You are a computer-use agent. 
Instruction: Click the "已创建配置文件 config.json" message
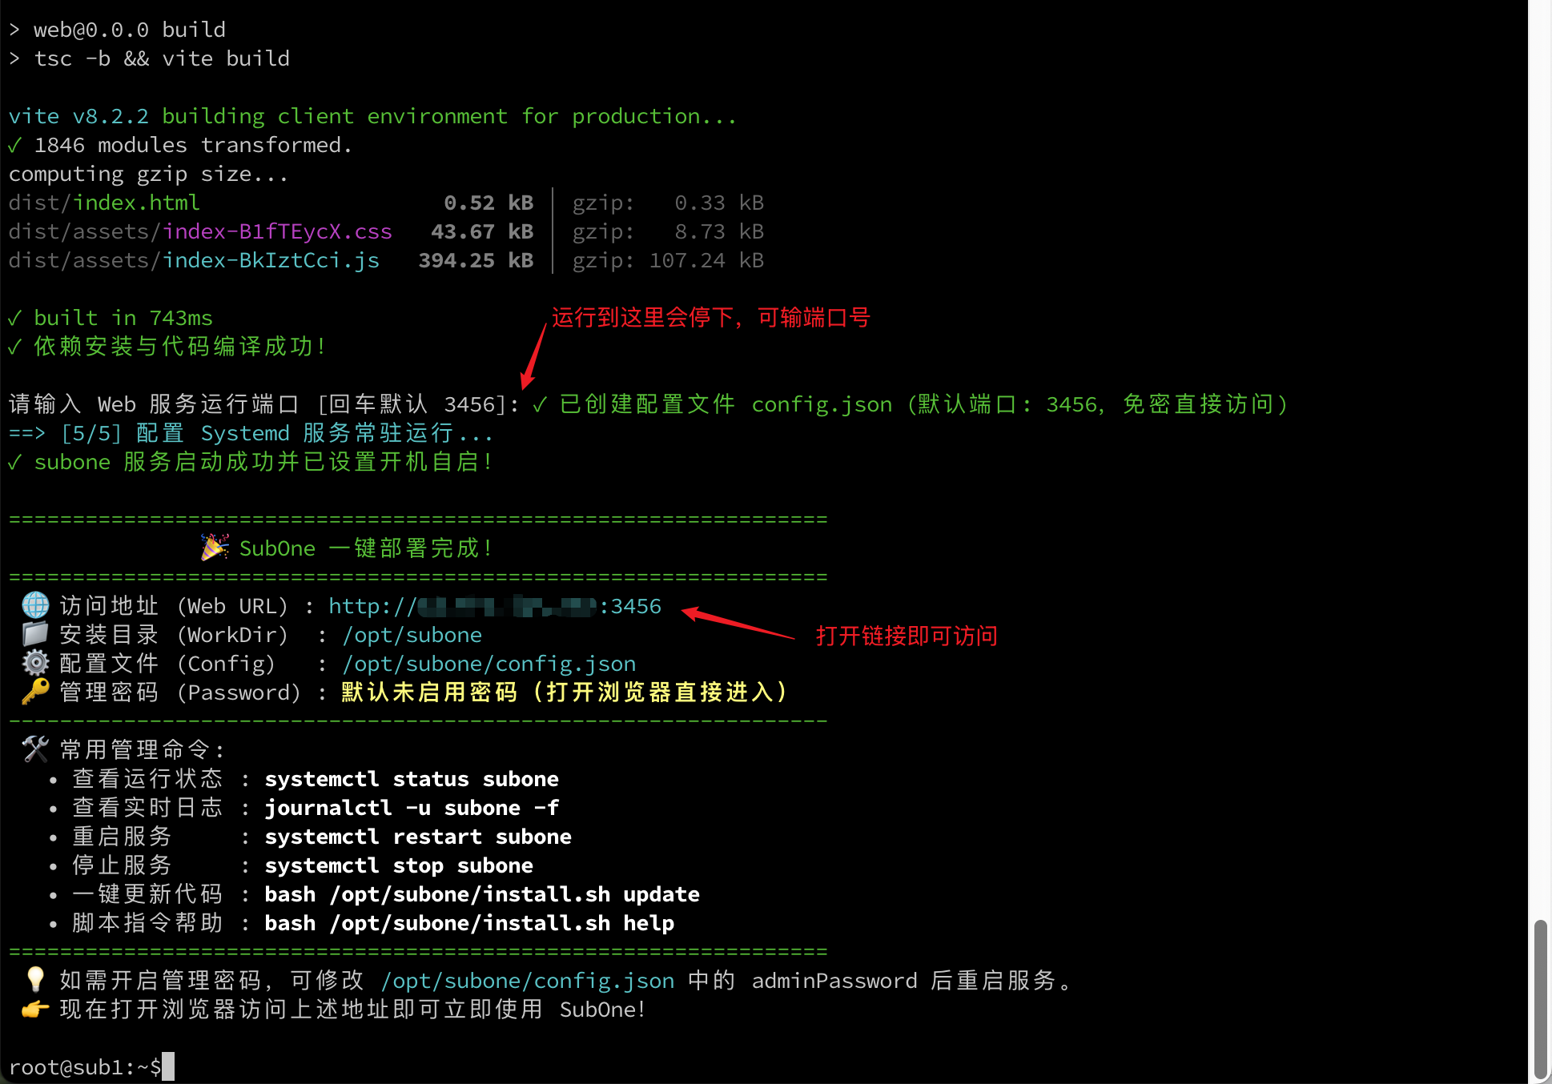910,404
